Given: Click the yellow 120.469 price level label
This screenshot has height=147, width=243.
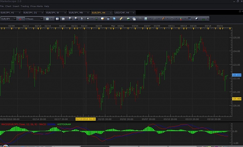Looking at the screenshot, I should click(x=237, y=99).
